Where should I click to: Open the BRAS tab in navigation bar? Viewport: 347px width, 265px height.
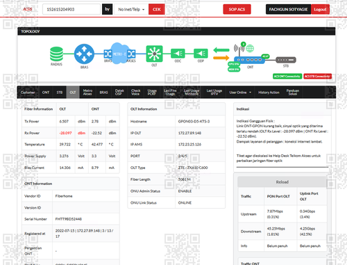click(104, 93)
